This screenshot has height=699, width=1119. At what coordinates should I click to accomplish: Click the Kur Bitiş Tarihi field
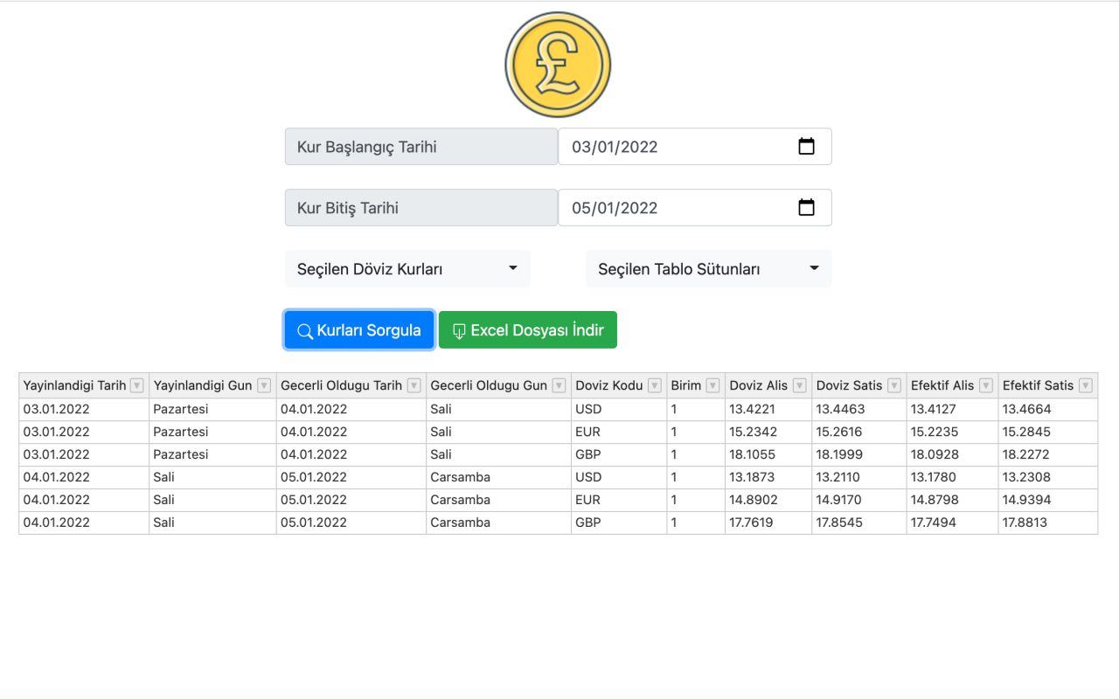[x=420, y=207]
